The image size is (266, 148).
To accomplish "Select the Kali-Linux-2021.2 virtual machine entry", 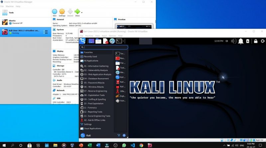I will (26, 32).
